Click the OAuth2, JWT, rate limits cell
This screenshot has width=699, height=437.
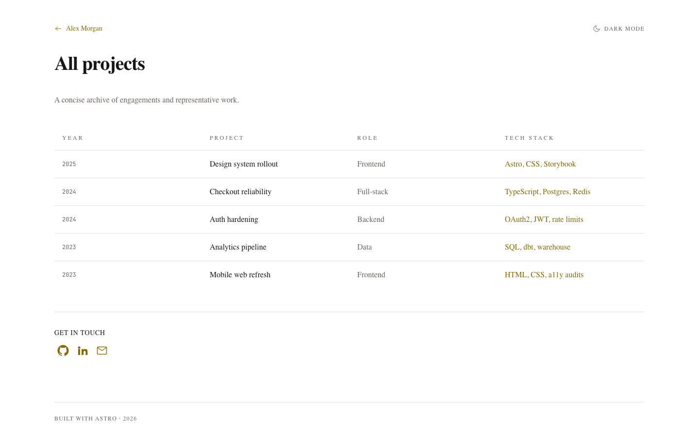coord(544,219)
